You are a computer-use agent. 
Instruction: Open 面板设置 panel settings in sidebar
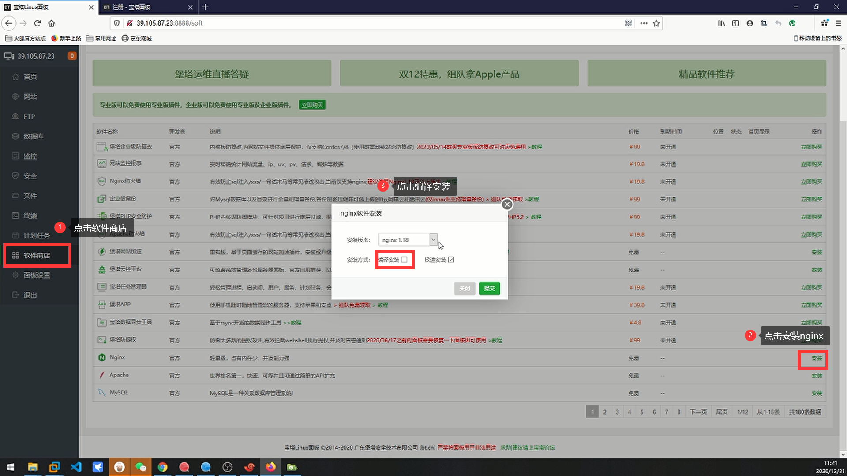tap(37, 275)
